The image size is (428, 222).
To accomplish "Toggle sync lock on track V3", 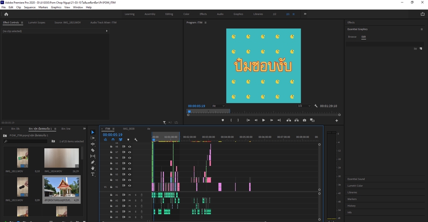I will click(x=123, y=174).
